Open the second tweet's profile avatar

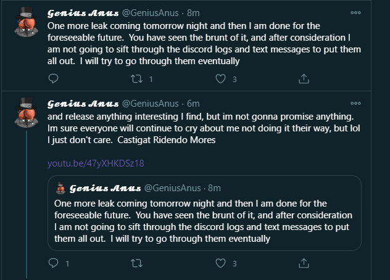coord(27,112)
